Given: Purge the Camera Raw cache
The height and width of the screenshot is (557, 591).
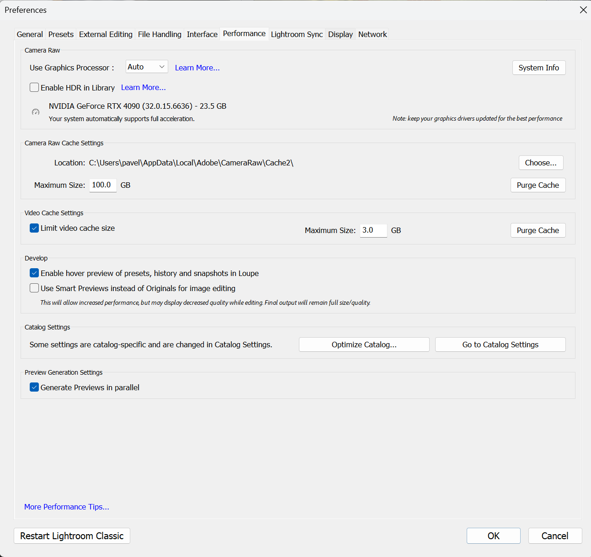Looking at the screenshot, I should tap(538, 185).
